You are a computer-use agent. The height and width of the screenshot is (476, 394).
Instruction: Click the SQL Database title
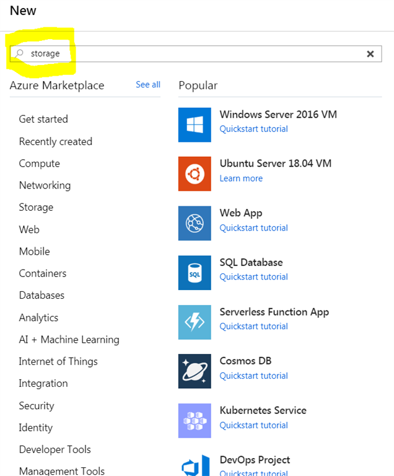tap(252, 262)
